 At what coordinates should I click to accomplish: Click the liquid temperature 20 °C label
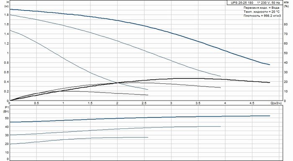[x=262, y=12]
